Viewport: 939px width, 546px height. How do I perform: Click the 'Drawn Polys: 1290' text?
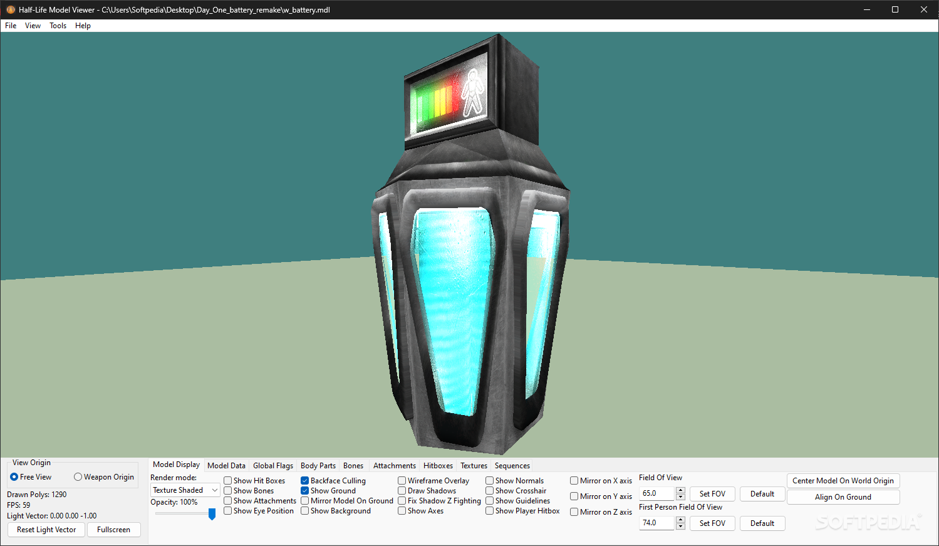(x=37, y=494)
